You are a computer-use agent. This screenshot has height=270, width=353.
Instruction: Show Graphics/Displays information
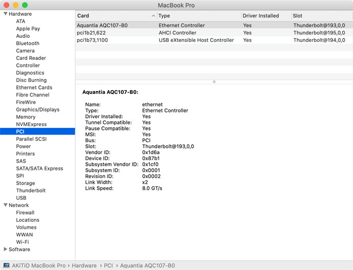click(x=37, y=109)
